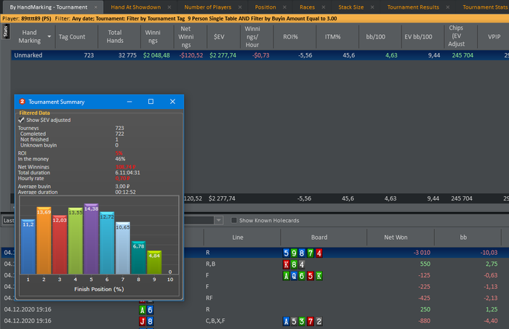Click the Tournament Summary app icon
509x329 pixels.
pos(22,102)
